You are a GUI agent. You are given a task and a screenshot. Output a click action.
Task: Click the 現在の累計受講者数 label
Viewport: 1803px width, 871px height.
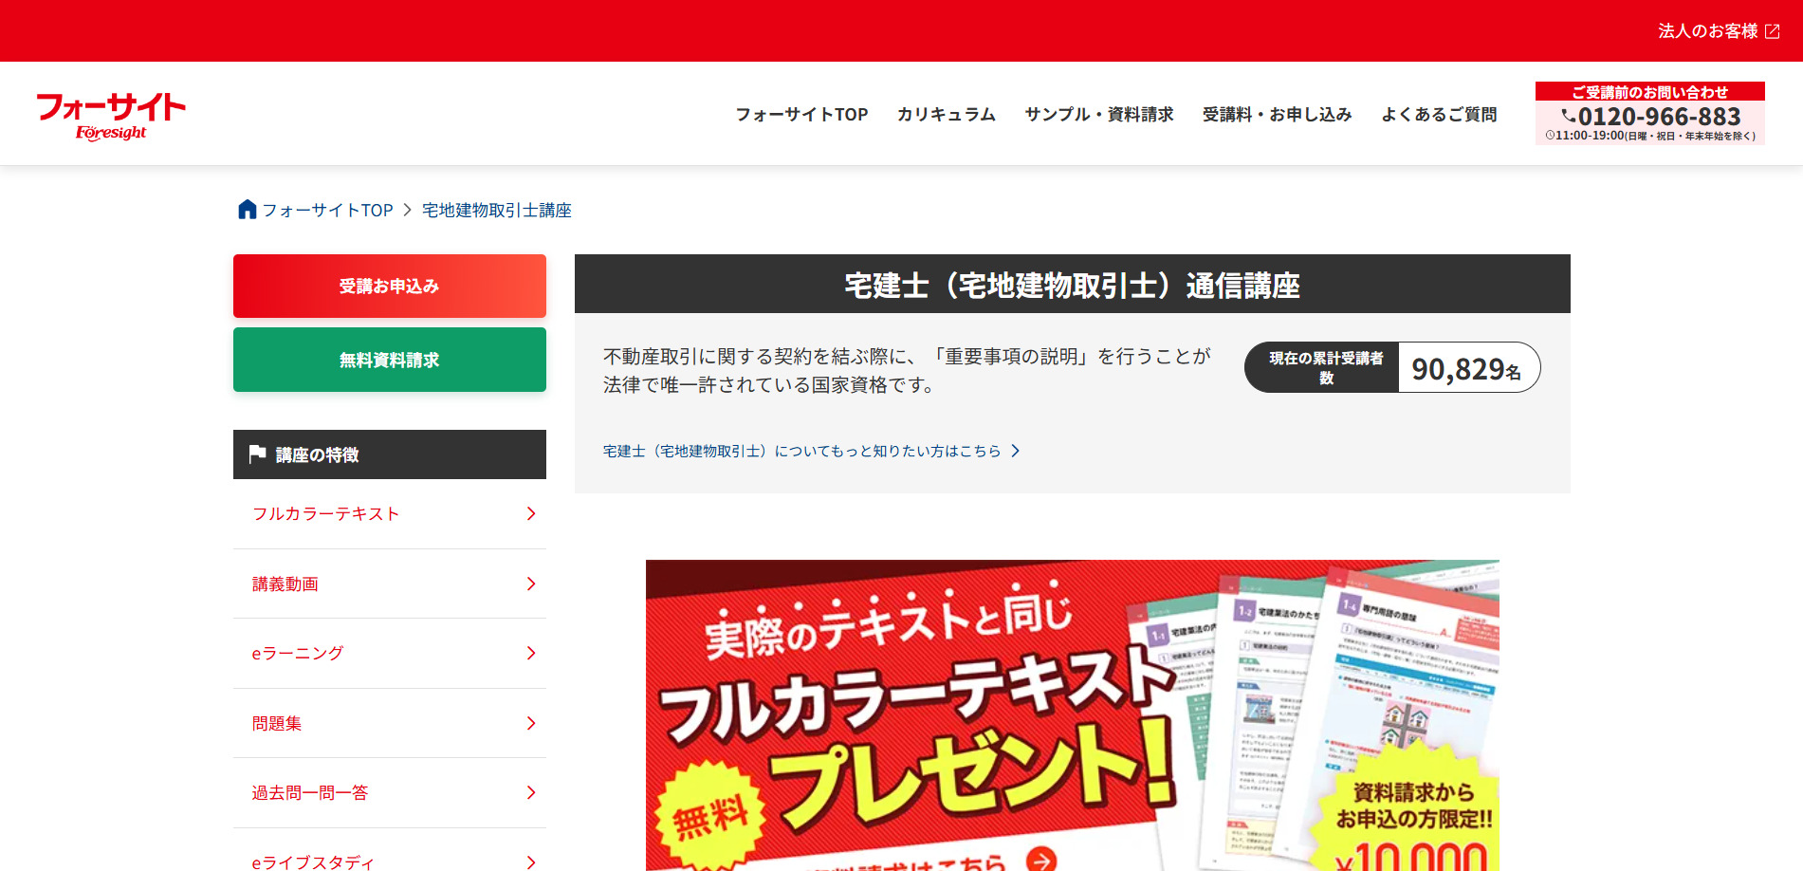tap(1326, 367)
